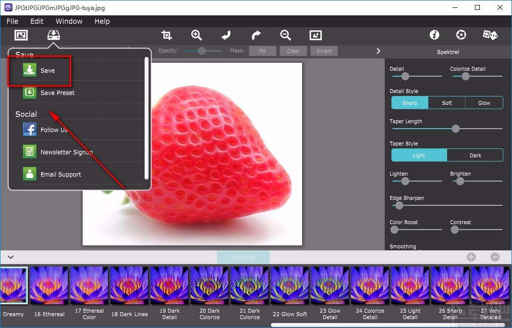
Task: Select Soft detail style
Action: coord(447,103)
